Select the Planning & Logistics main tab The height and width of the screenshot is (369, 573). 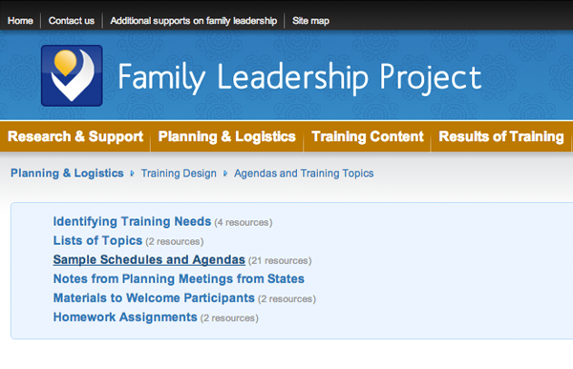[227, 136]
